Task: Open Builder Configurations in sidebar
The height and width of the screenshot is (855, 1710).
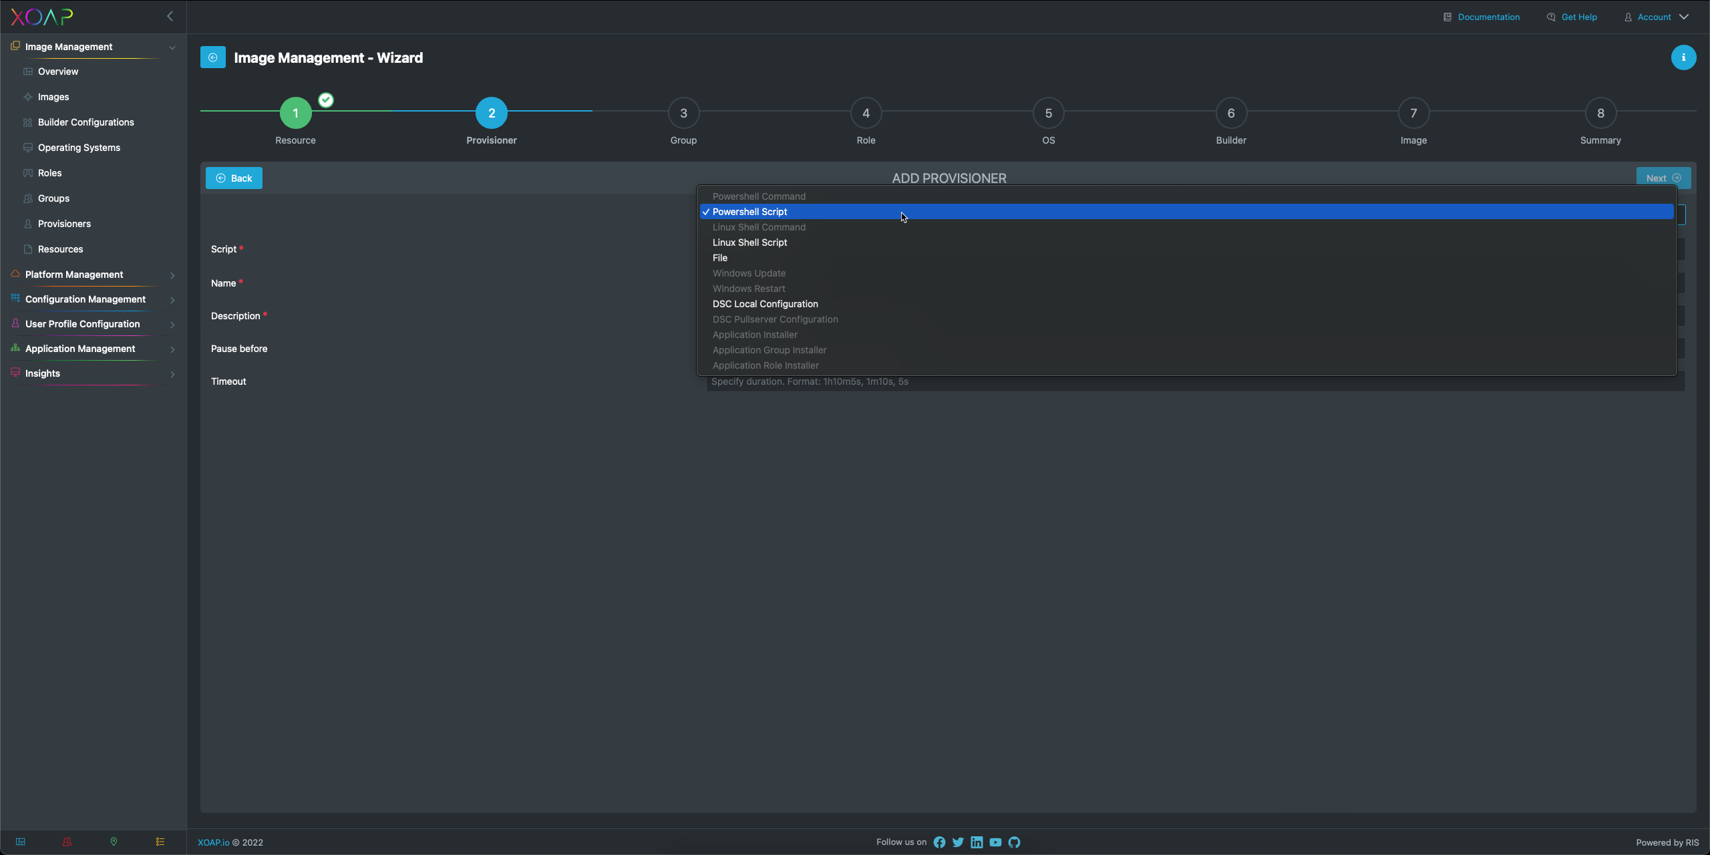Action: click(85, 122)
